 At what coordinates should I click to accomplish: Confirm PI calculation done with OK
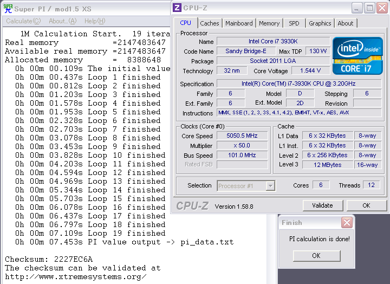[x=316, y=255]
